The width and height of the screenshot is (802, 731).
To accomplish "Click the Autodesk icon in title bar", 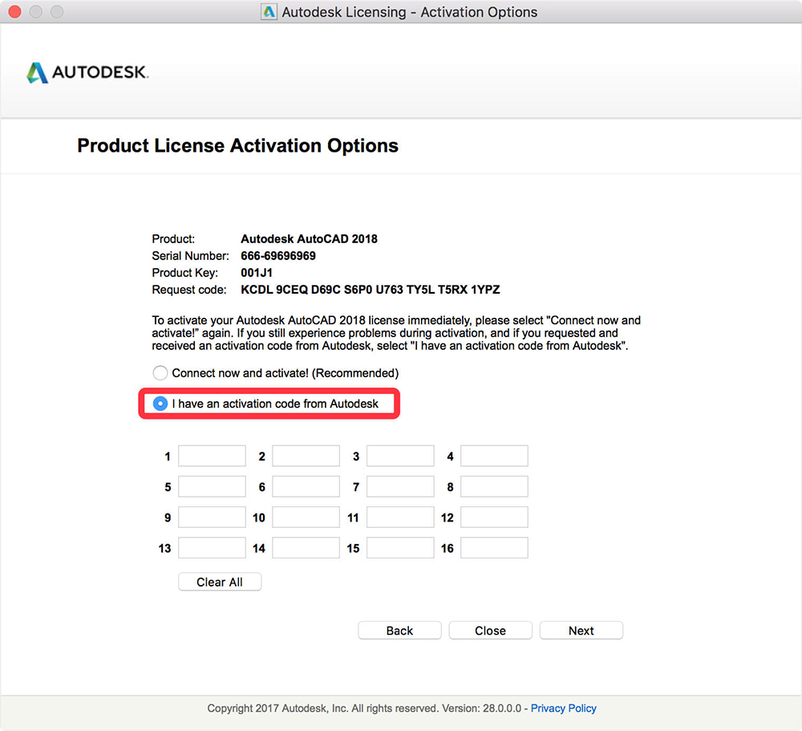I will (269, 12).
